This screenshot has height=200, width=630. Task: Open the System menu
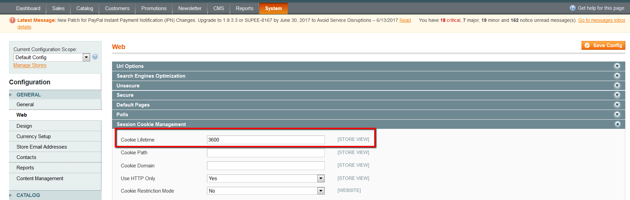274,8
